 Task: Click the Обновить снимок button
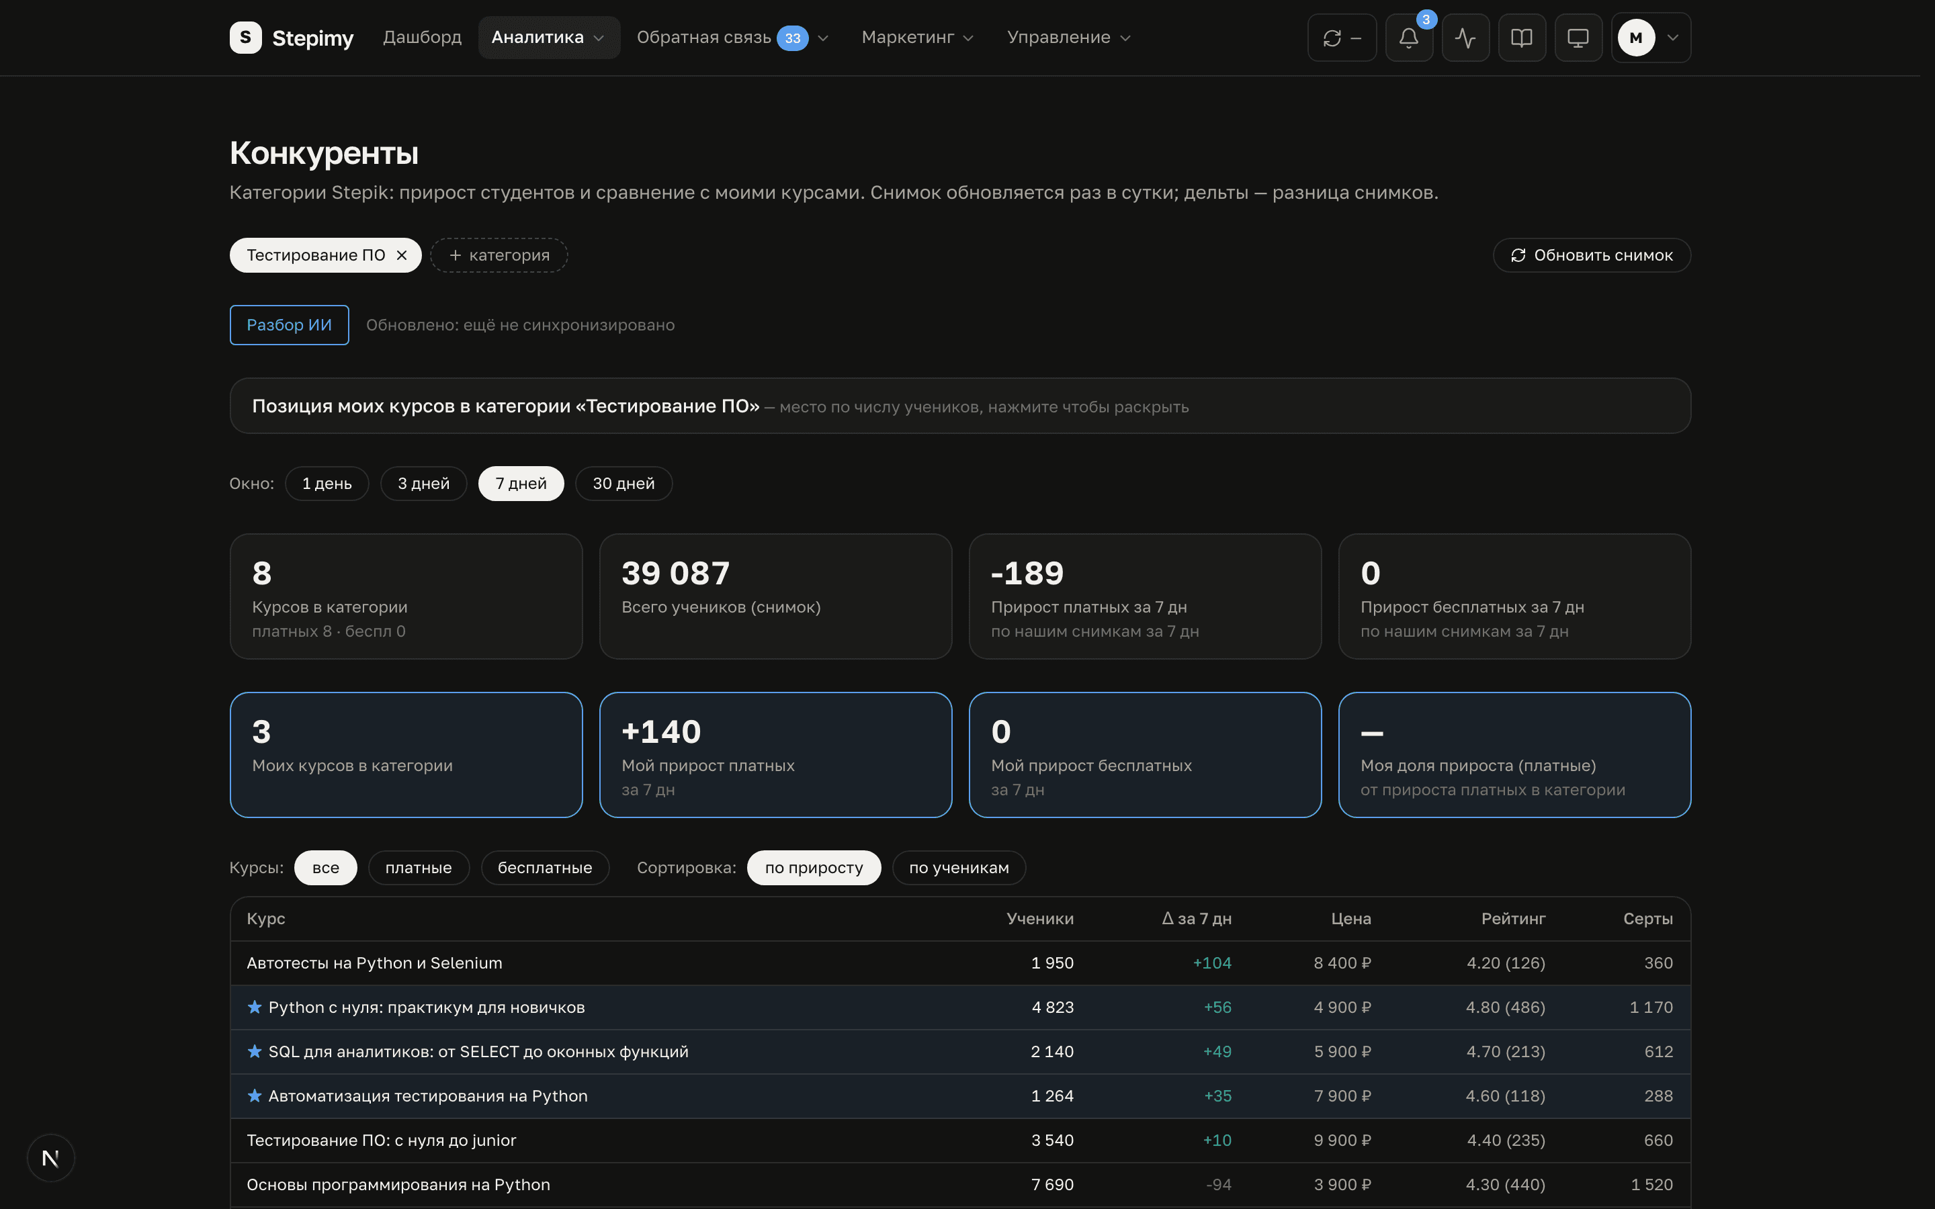pyautogui.click(x=1591, y=255)
